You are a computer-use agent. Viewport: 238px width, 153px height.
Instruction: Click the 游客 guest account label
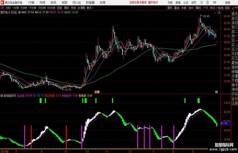click(x=227, y=3)
